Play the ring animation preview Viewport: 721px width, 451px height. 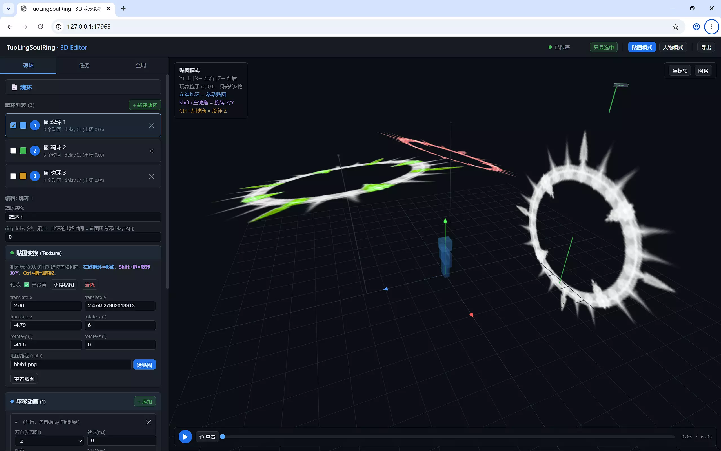(x=185, y=437)
